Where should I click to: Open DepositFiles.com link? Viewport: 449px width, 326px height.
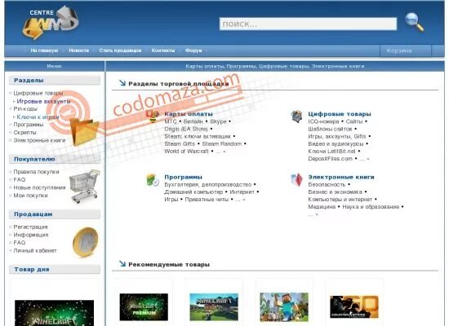[x=330, y=159]
